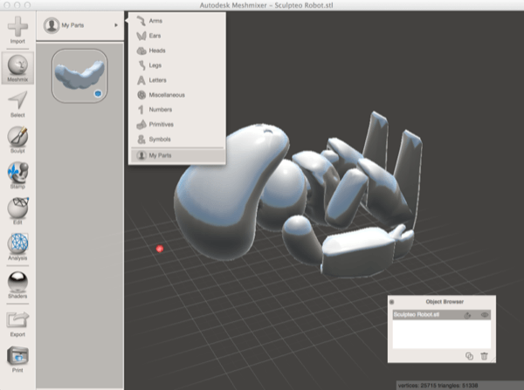524x390 pixels.
Task: Expand the arrow next to My Parts
Action: point(116,25)
